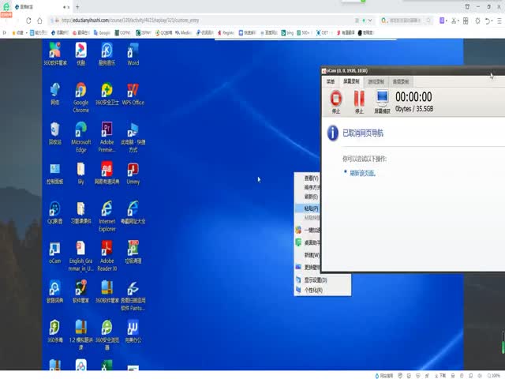Switch to the 游戏录制 tab in oCam
The height and width of the screenshot is (379, 505).
[376, 81]
